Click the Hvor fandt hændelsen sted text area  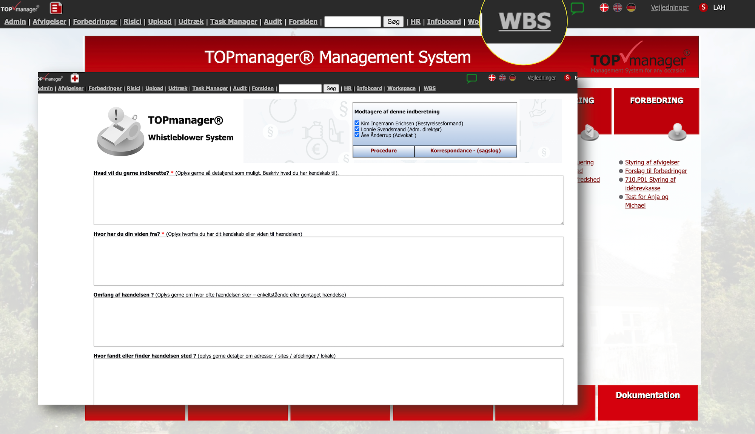328,382
